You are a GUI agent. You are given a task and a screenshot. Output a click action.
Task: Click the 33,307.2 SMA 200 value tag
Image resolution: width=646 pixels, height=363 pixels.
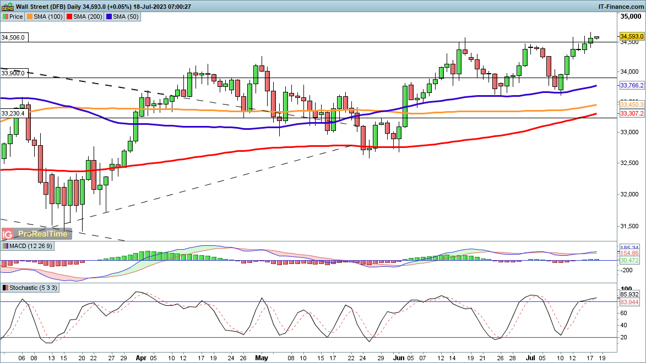point(632,114)
